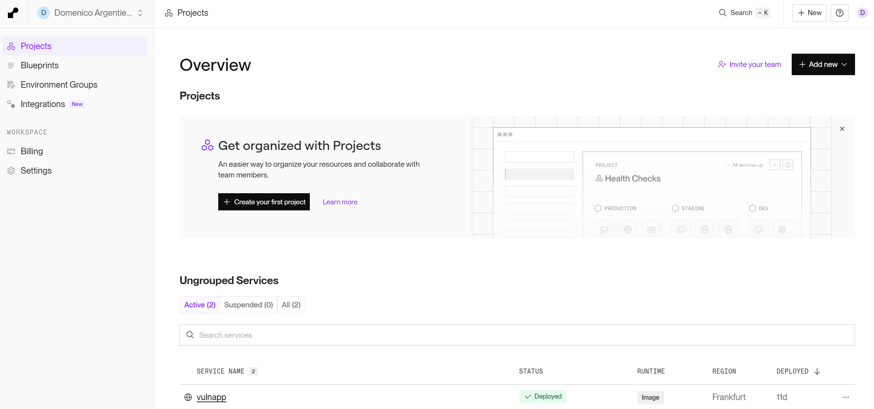Click the search magnifier icon in header
The image size is (874, 409).
(x=723, y=13)
